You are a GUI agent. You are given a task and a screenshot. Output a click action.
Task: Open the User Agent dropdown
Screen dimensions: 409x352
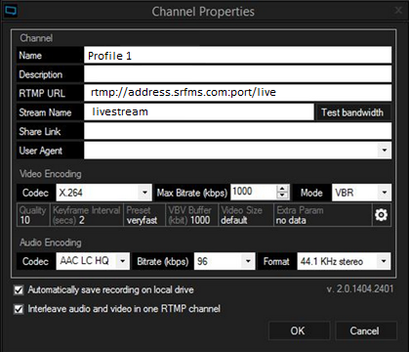(385, 151)
